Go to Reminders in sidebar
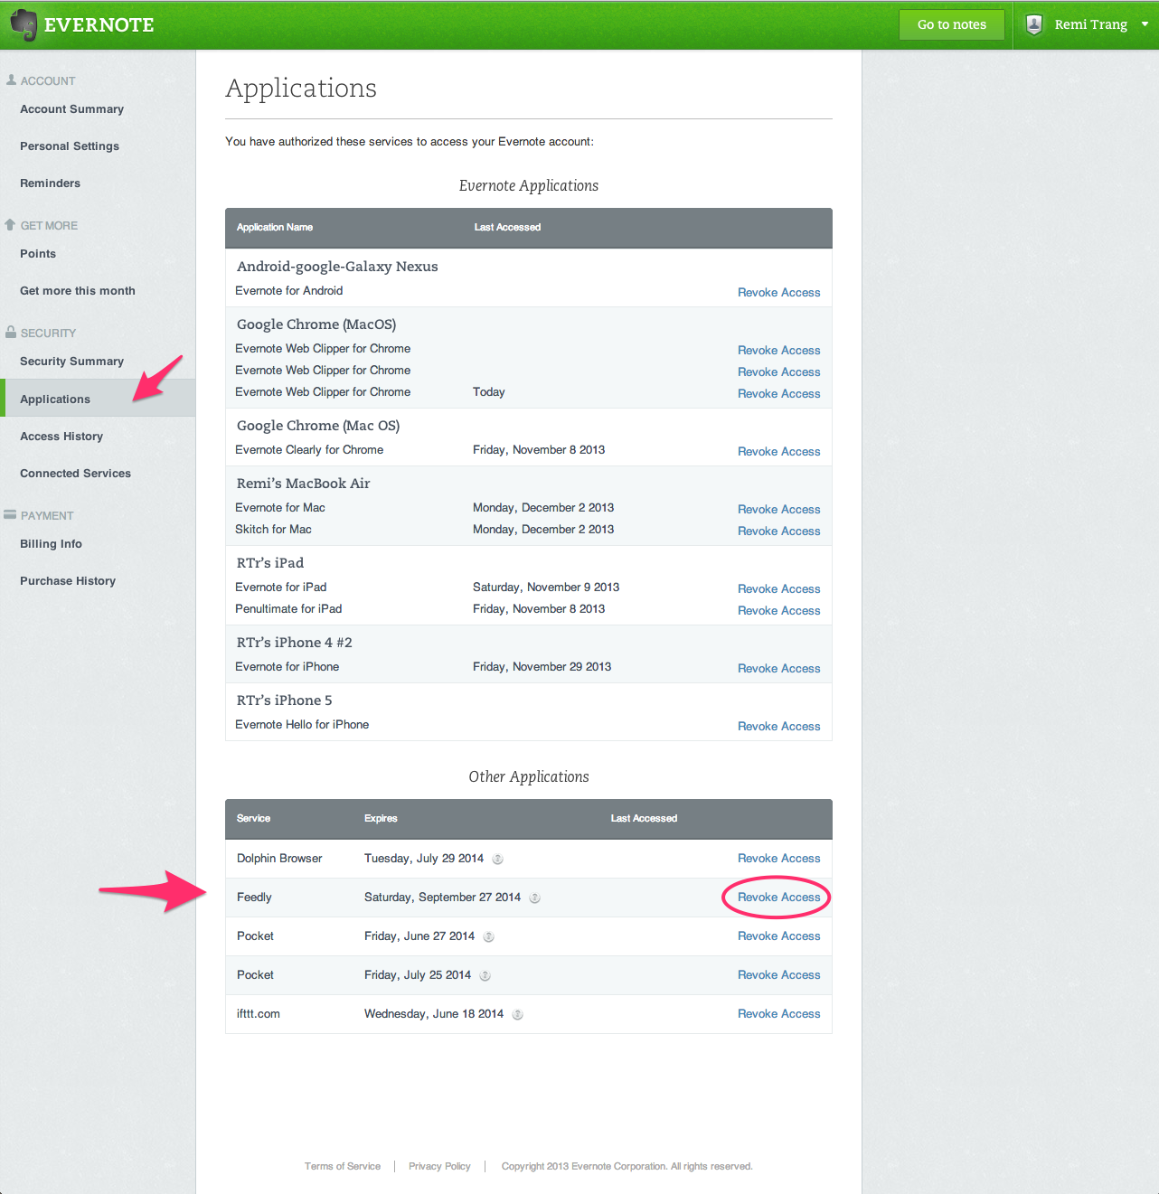The width and height of the screenshot is (1159, 1194). (50, 183)
